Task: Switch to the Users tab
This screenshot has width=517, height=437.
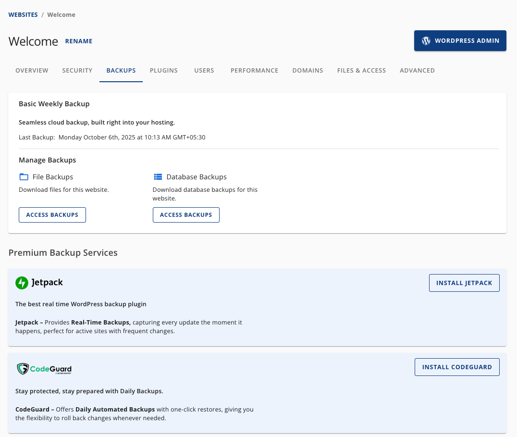Action: point(204,70)
